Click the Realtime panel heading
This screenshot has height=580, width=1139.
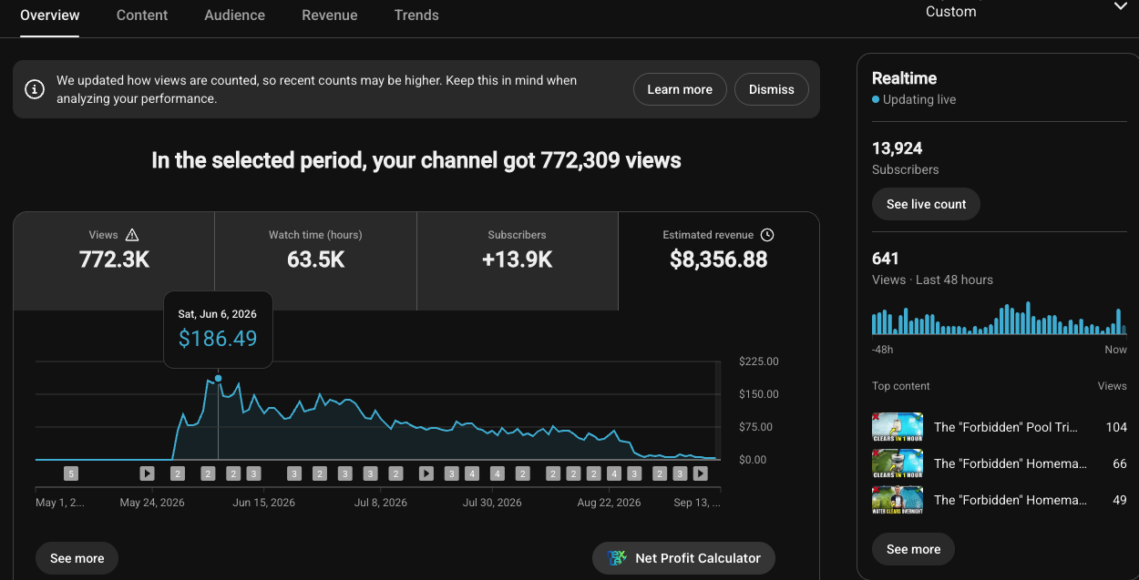(x=904, y=78)
